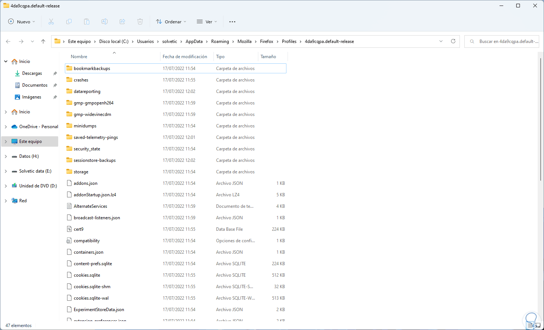This screenshot has height=330, width=544.
Task: Open the Ver view dropdown
Action: click(207, 22)
